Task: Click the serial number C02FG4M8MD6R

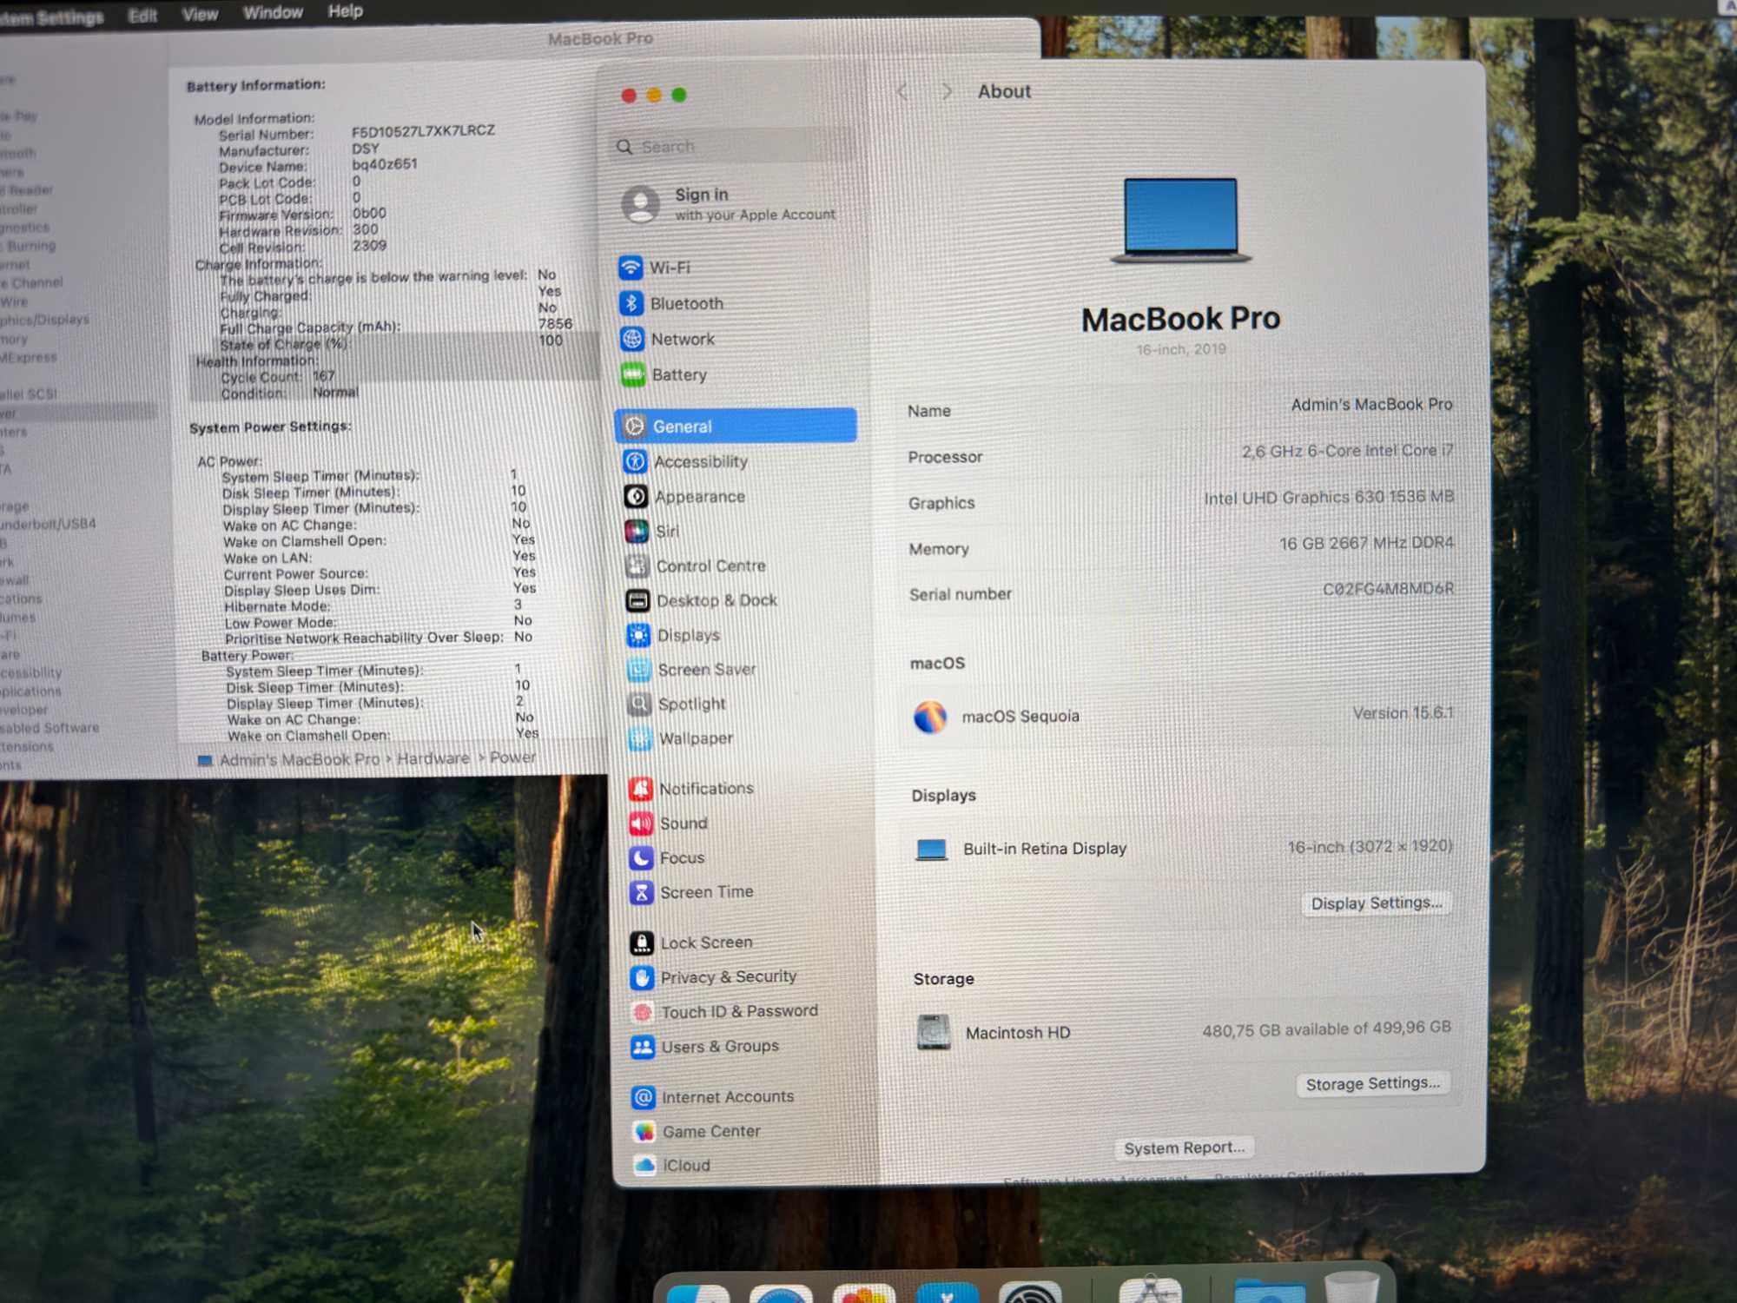Action: (x=1388, y=589)
